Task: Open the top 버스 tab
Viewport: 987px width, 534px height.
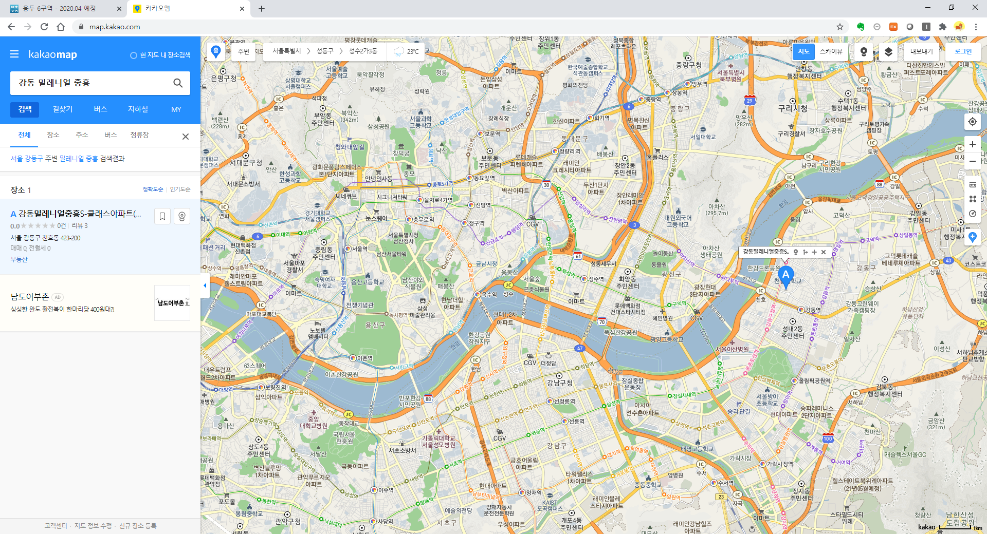Action: coord(100,109)
